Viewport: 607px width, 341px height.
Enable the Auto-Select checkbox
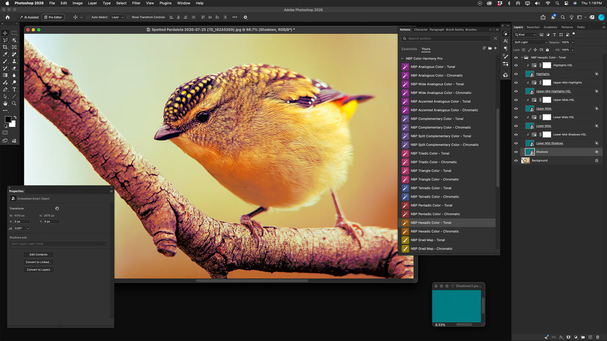point(88,17)
